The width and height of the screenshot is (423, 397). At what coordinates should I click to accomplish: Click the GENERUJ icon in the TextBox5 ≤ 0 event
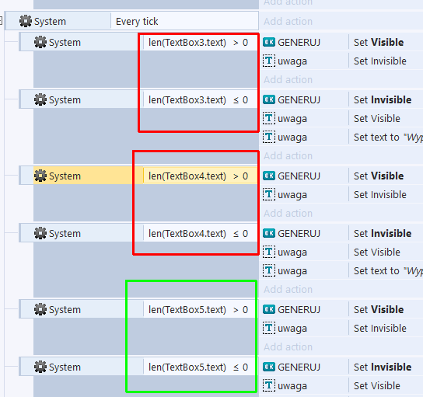click(269, 367)
